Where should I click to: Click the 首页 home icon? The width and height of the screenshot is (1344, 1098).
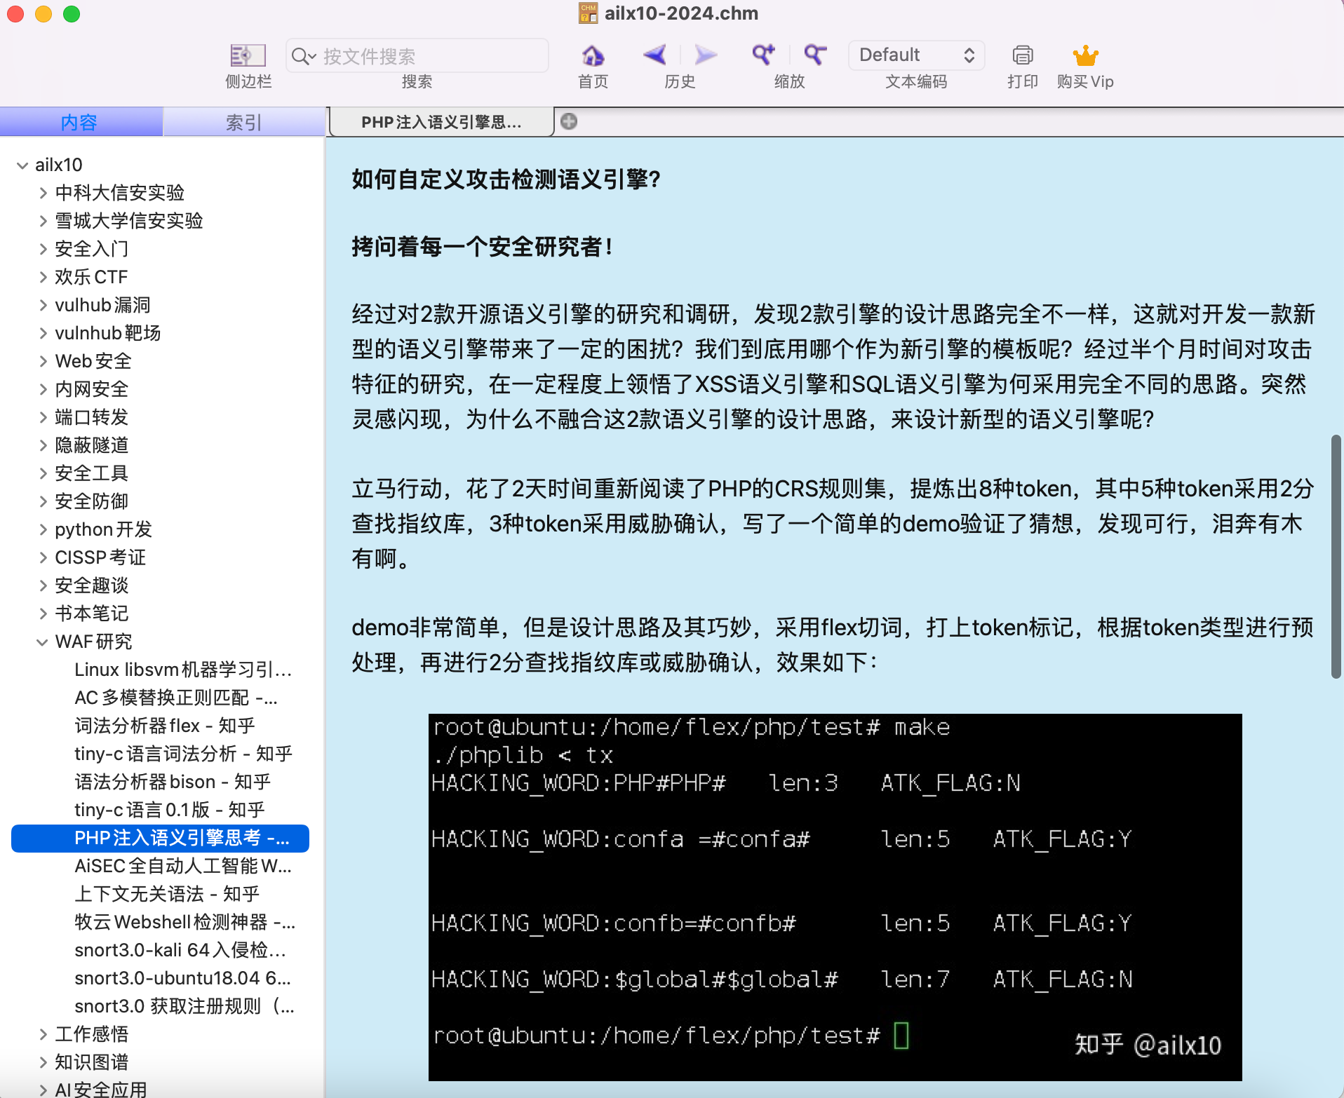tap(592, 55)
